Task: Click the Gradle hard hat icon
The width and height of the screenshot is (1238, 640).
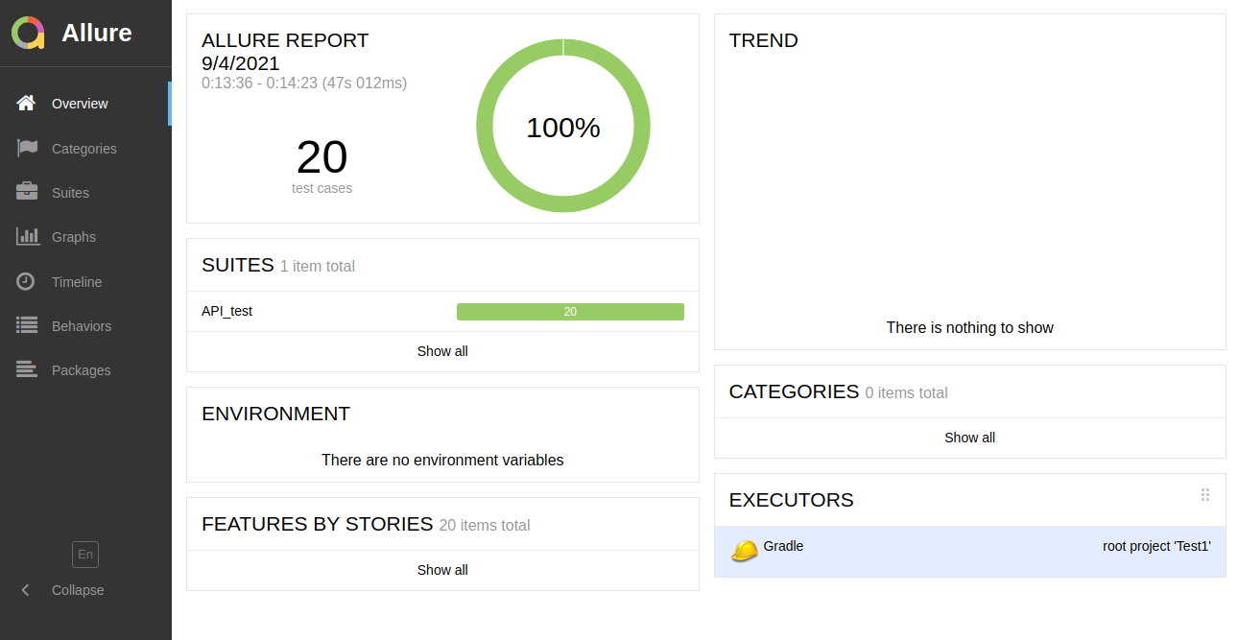Action: click(x=745, y=551)
